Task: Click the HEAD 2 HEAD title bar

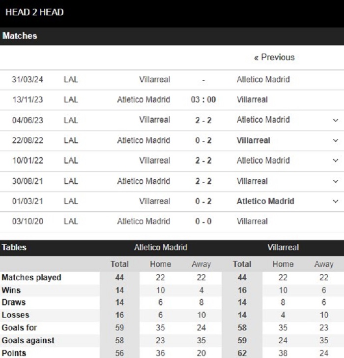Action: pyautogui.click(x=172, y=13)
